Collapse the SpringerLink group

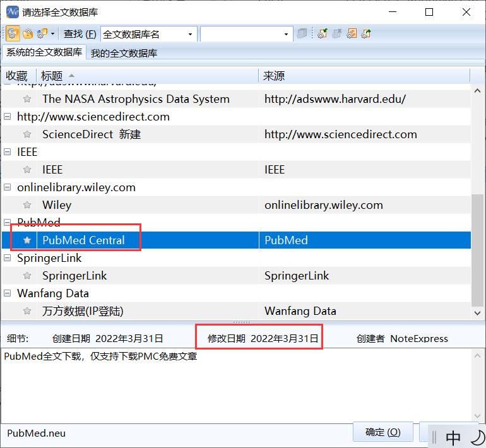7,258
